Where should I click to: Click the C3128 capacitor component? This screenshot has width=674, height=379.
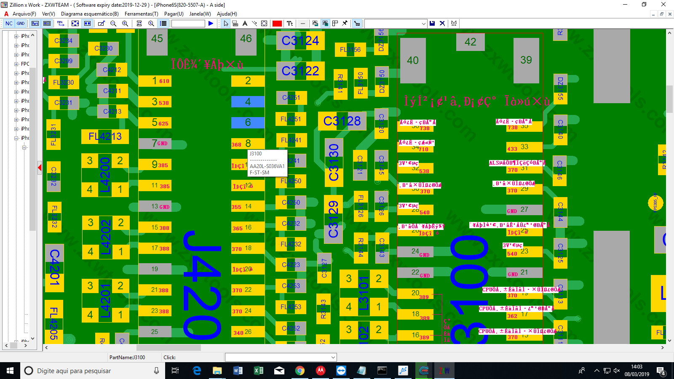coord(342,121)
